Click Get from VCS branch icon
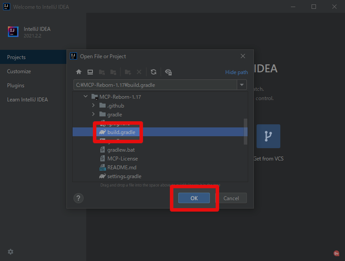345x261 pixels. pos(268,136)
